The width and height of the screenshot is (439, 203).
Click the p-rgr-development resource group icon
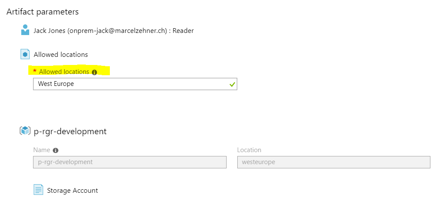(25, 131)
